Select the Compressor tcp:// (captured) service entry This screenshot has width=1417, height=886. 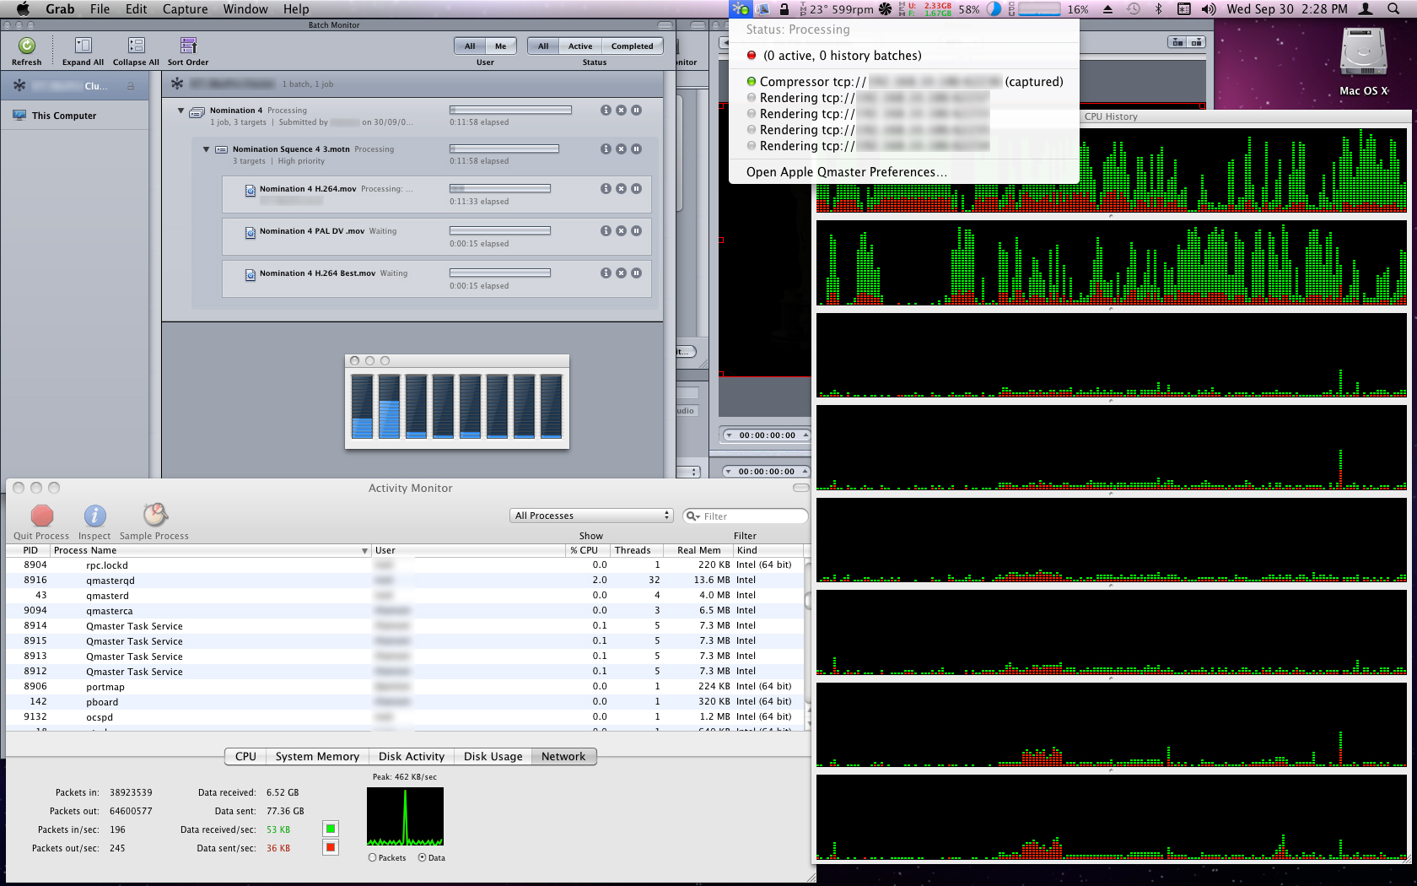904,82
